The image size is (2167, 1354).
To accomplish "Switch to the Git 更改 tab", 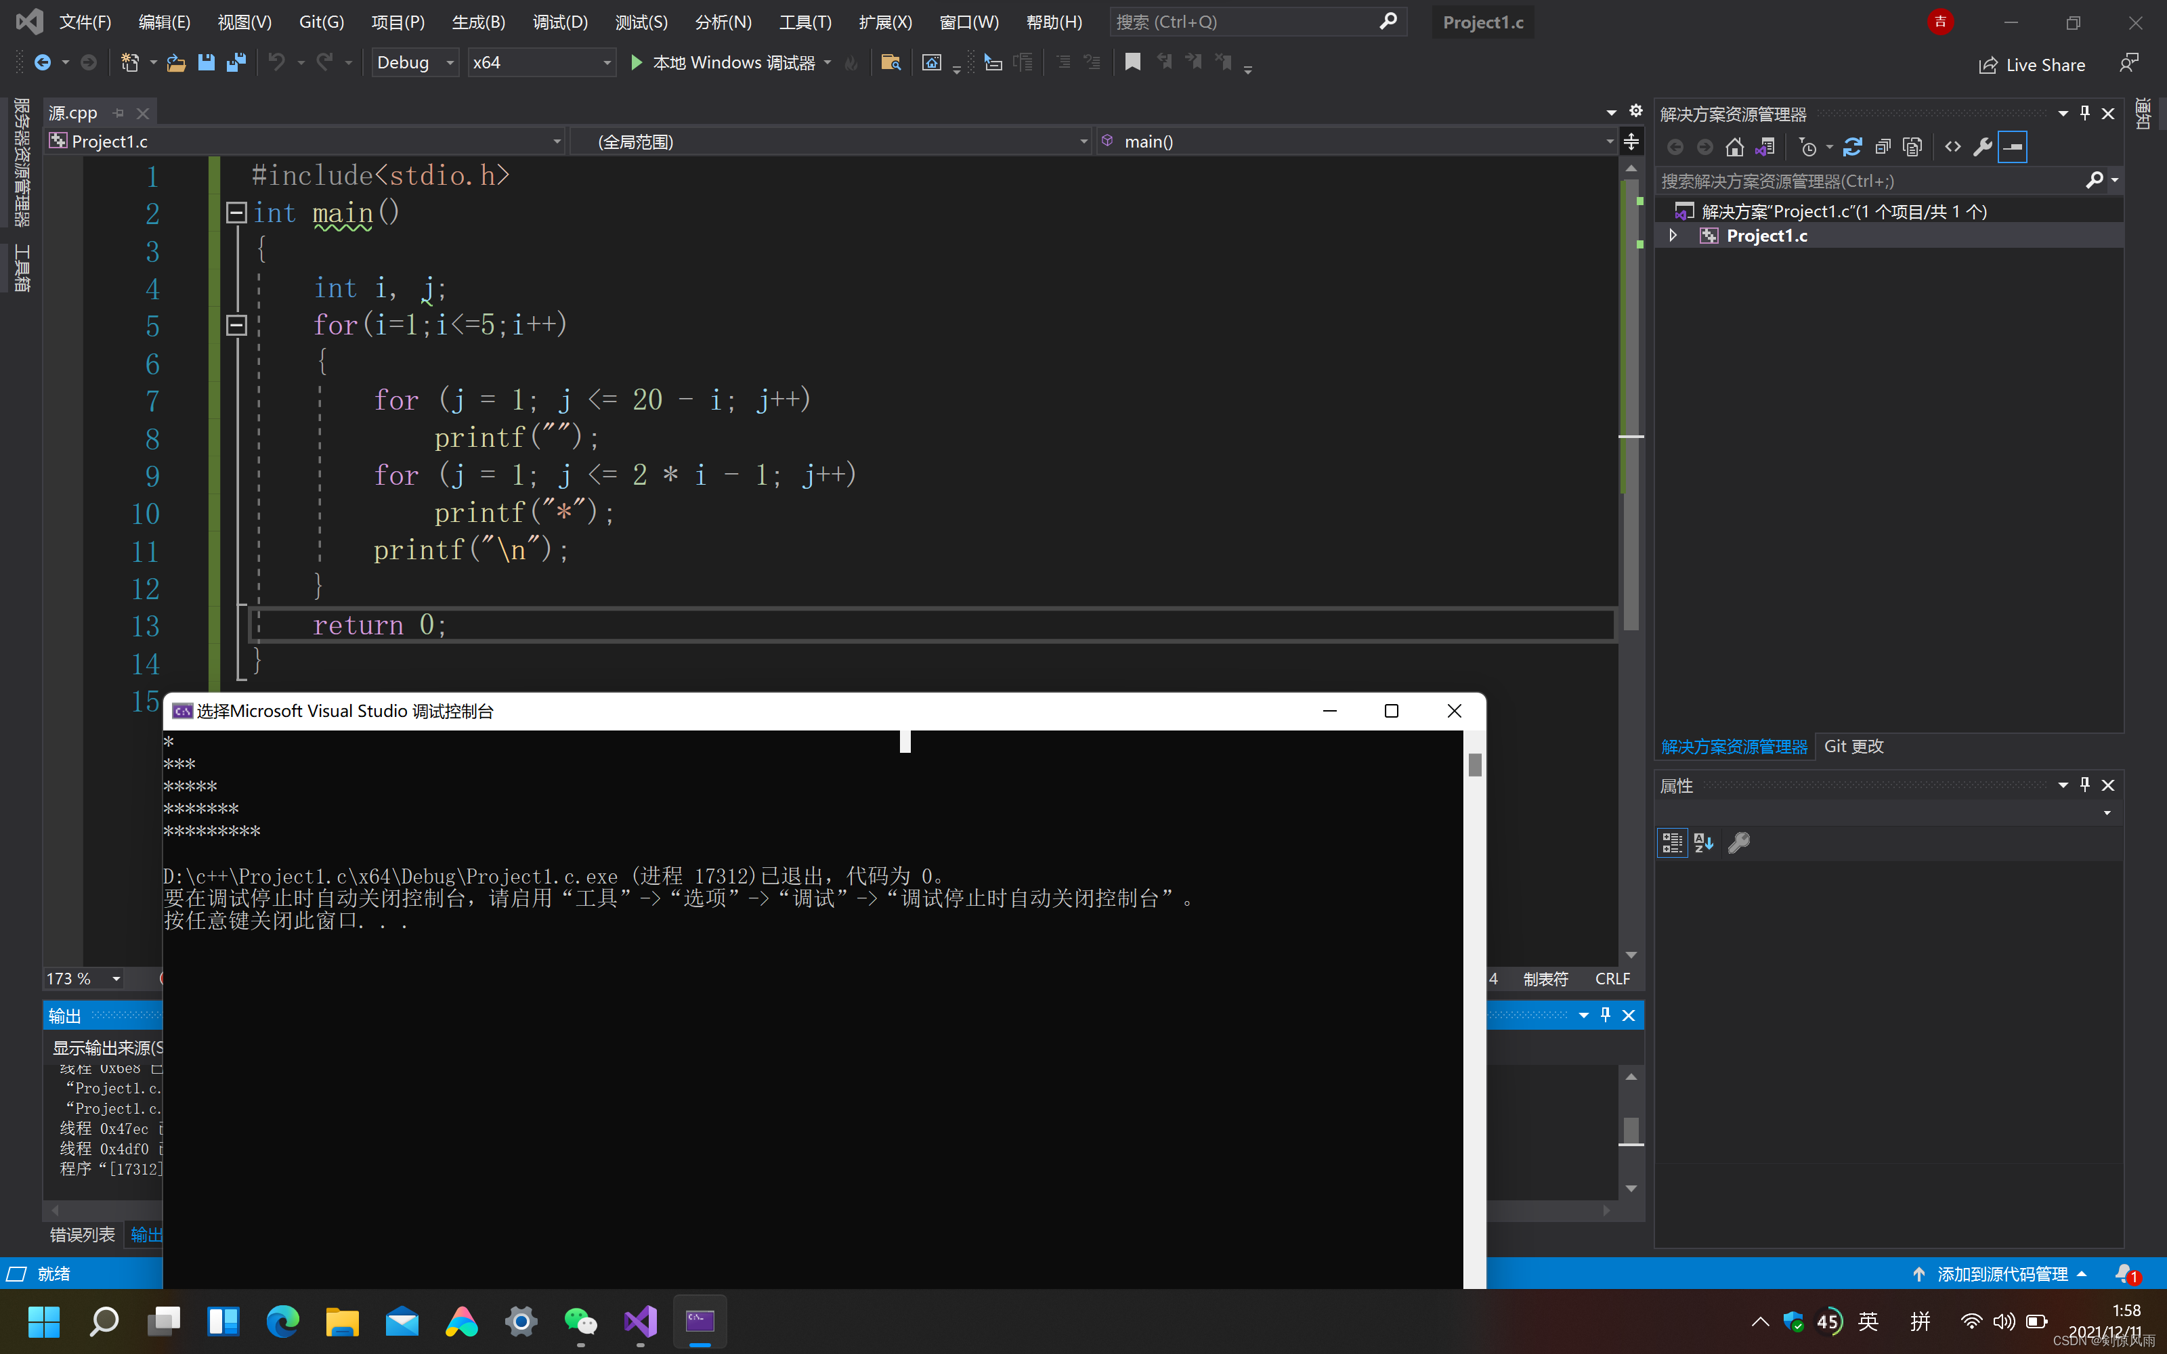I will tap(1853, 746).
